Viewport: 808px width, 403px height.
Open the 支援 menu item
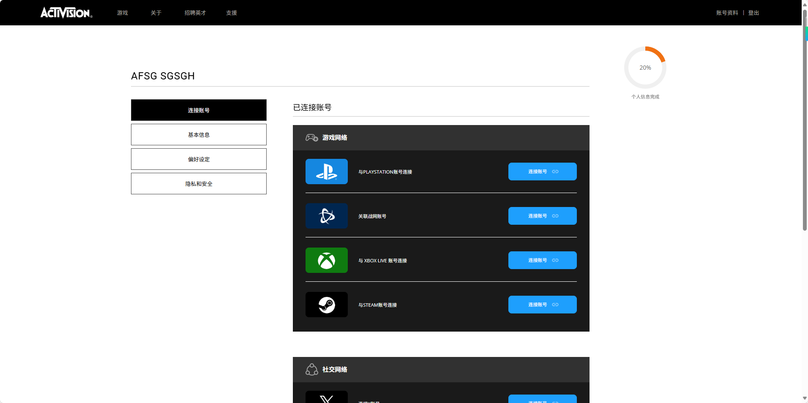pyautogui.click(x=232, y=13)
